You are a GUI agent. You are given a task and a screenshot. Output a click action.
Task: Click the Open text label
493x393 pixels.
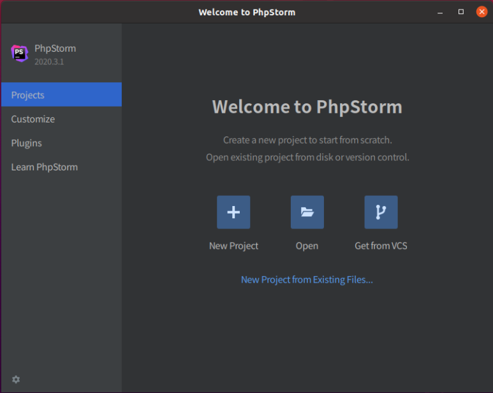307,246
